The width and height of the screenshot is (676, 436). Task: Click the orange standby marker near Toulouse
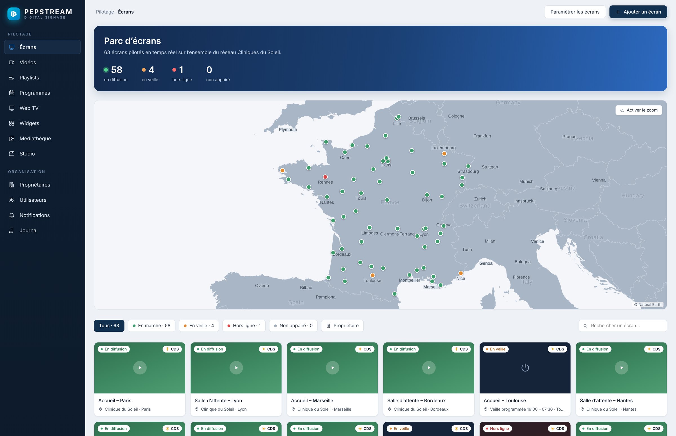[373, 275]
